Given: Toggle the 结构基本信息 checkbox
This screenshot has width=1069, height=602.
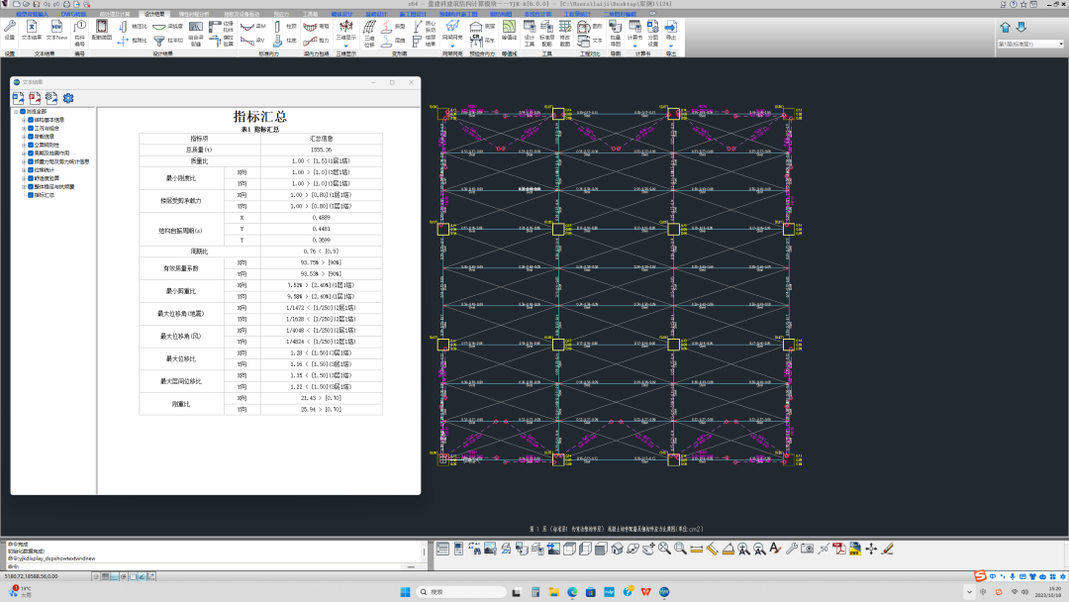Looking at the screenshot, I should pos(31,119).
